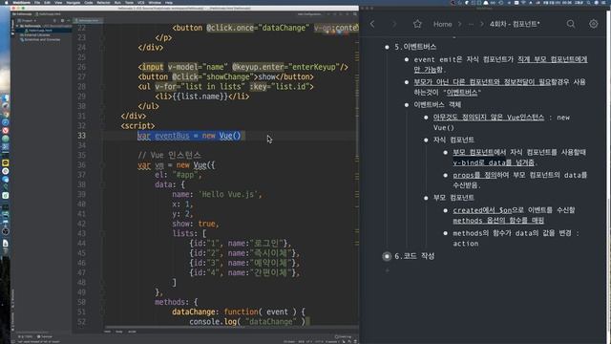The image size is (611, 344).
Task: Open WorkFlowy settings gear
Action: [594, 24]
